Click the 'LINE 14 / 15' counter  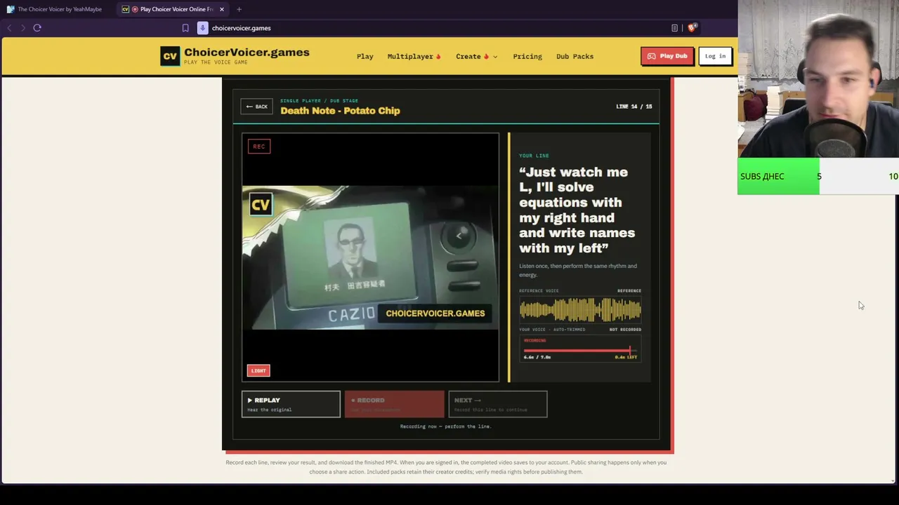634,107
